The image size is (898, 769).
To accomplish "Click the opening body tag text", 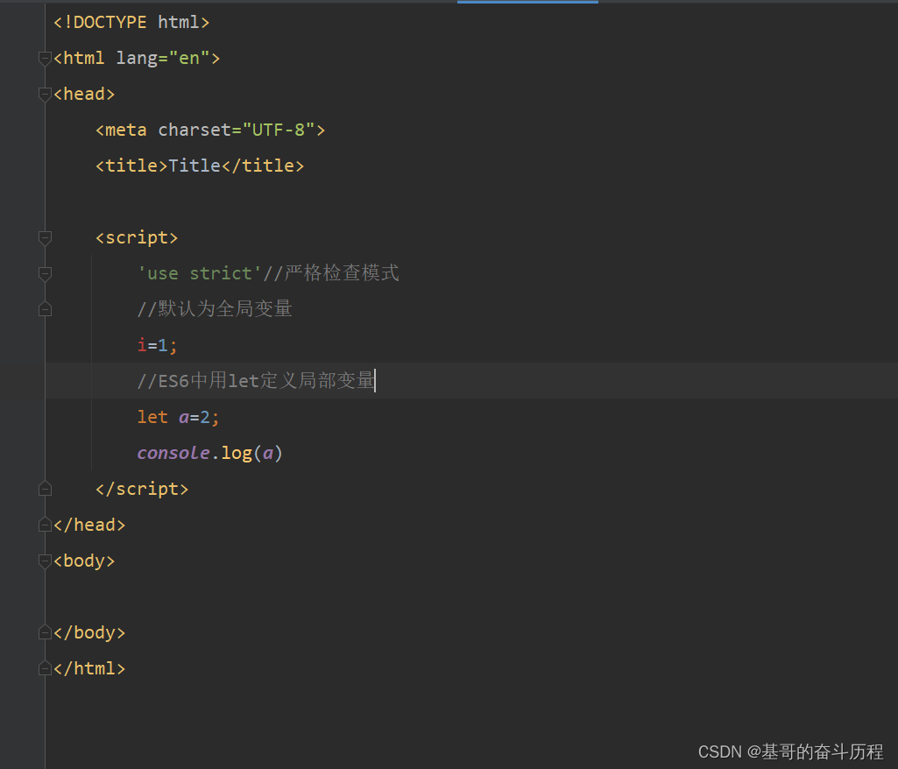I will pos(84,561).
